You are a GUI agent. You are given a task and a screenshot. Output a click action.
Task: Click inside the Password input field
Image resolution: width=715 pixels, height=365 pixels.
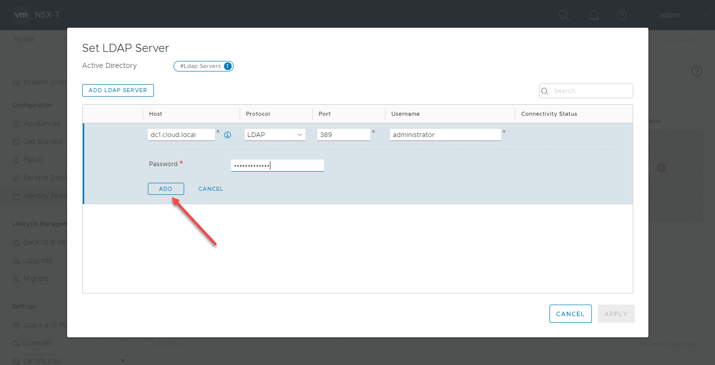pos(277,165)
